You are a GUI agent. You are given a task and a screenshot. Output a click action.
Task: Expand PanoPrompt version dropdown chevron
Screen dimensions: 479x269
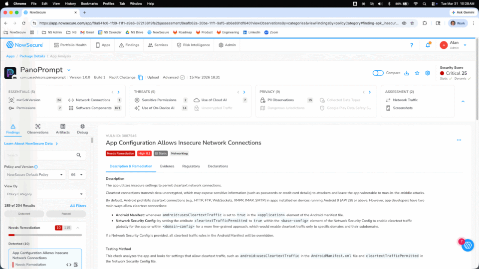69,70
